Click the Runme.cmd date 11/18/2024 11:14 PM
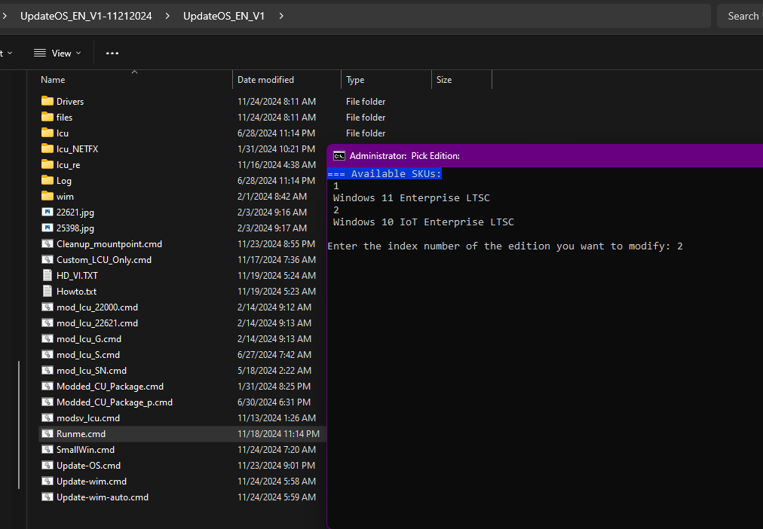 (x=278, y=434)
